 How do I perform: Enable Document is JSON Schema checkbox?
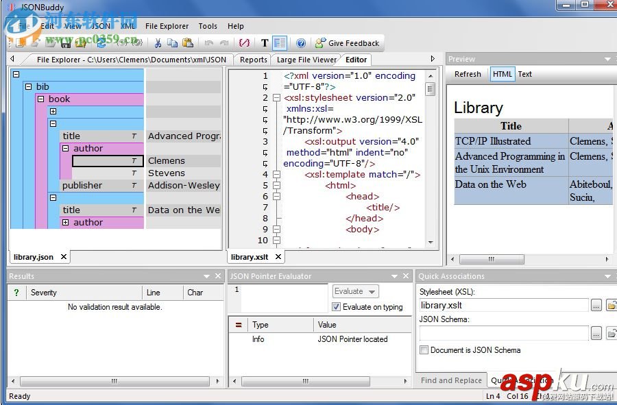click(424, 350)
